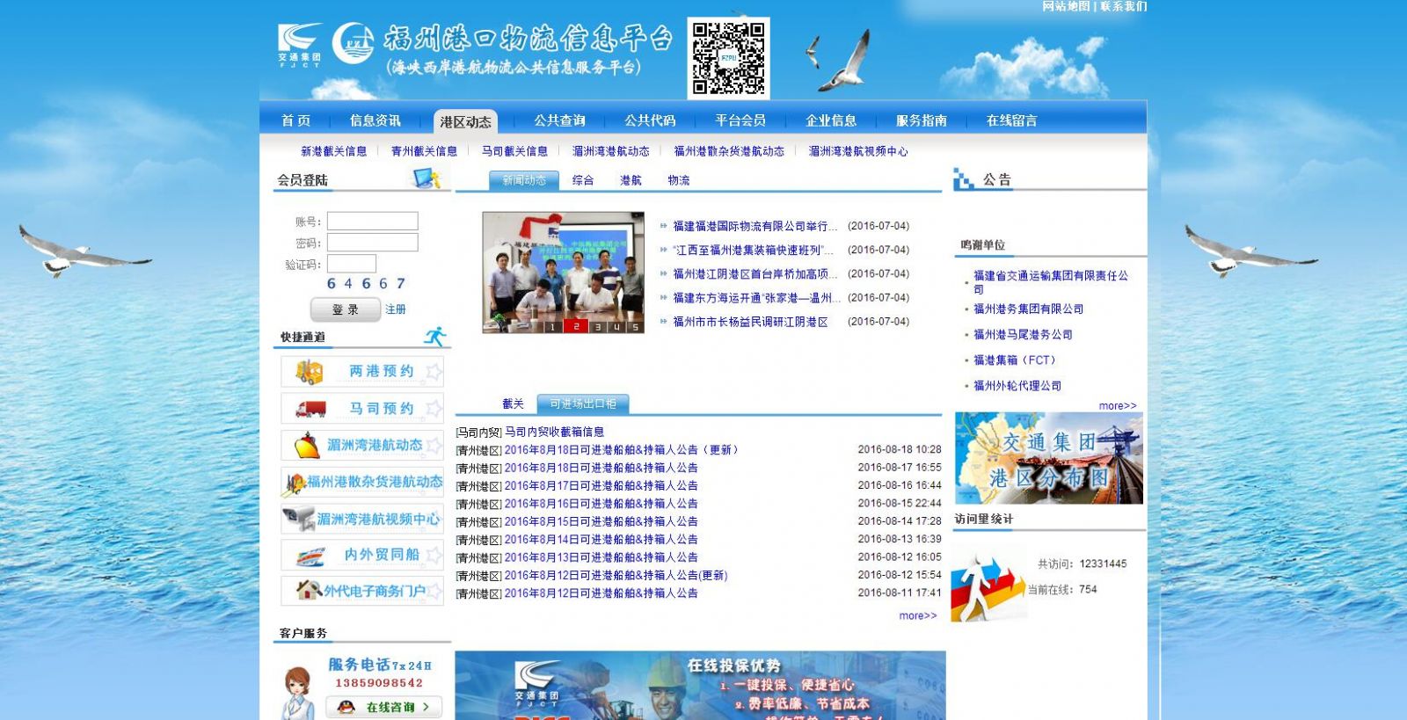Click the 登录 login button
Screen dimensions: 1407x720
coord(345,309)
